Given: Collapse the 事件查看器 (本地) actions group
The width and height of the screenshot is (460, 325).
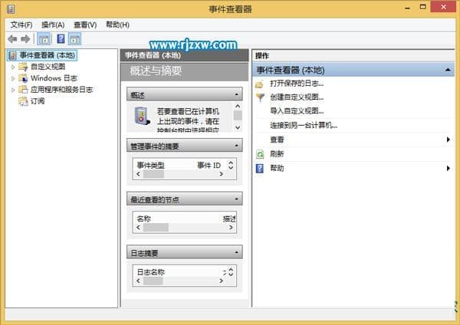Looking at the screenshot, I should pyautogui.click(x=448, y=70).
